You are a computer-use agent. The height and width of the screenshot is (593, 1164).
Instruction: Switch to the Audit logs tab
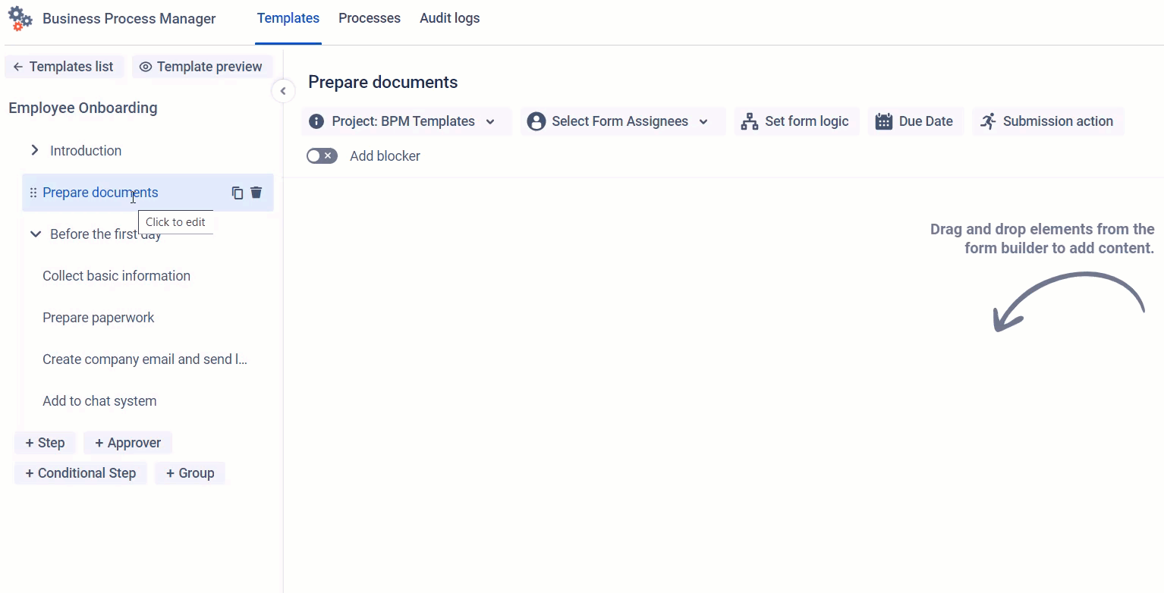point(449,18)
